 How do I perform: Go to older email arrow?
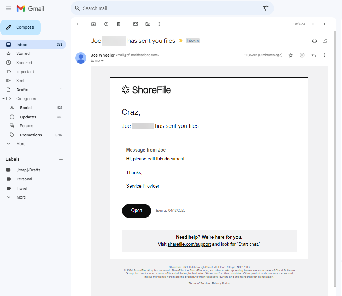point(324,24)
